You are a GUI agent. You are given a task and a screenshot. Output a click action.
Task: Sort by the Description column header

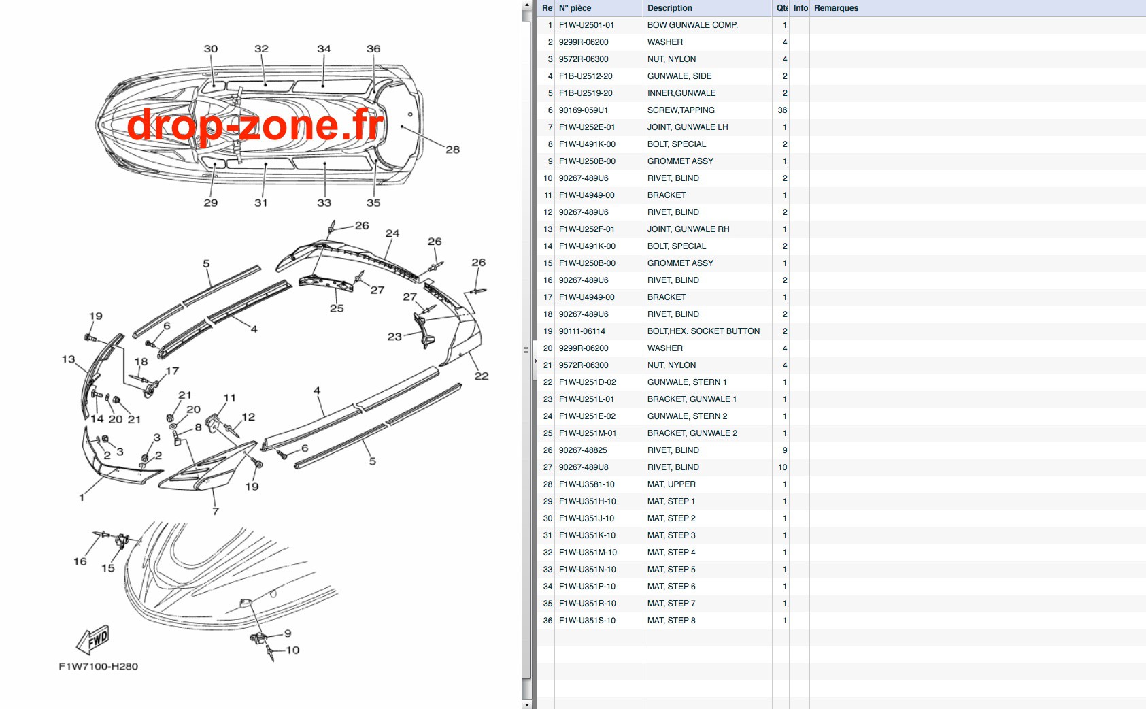click(707, 8)
